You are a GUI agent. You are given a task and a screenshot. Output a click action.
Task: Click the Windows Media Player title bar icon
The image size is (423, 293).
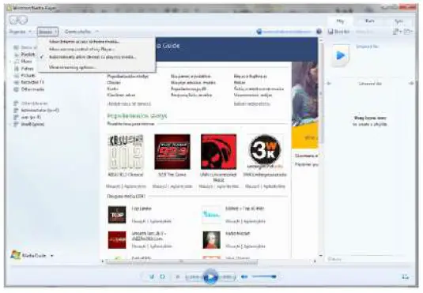9,8
